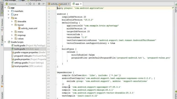Click the applicationId string value
Image resolution: width=177 pixels, height=99 pixels.
pos(101,26)
